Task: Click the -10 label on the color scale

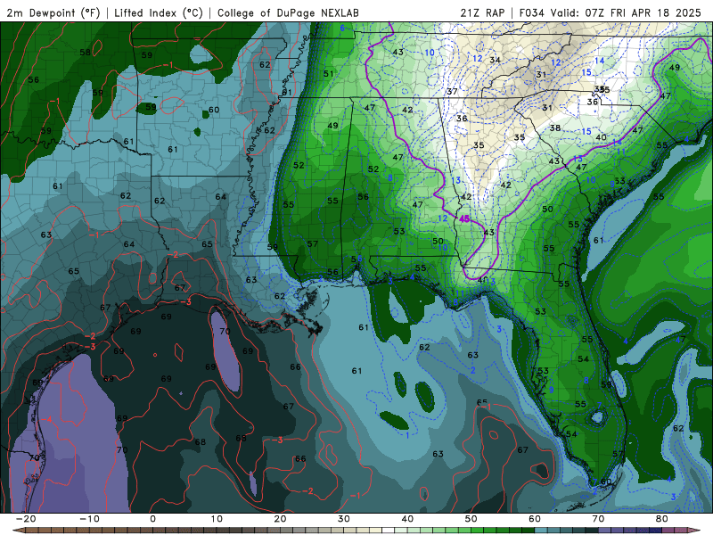Action: [89, 519]
